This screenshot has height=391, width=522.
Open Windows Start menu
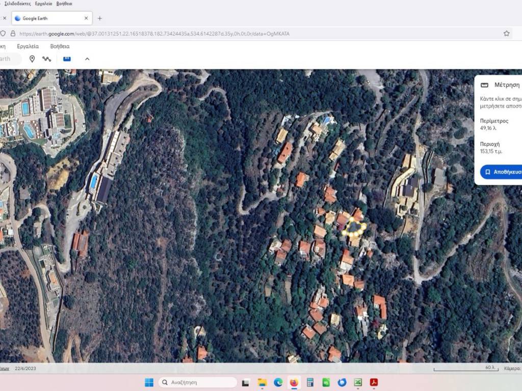(x=149, y=382)
